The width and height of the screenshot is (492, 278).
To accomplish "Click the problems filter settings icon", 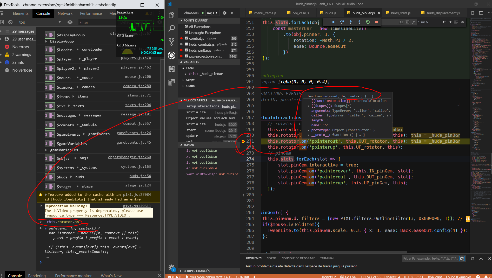I will (x=462, y=258).
